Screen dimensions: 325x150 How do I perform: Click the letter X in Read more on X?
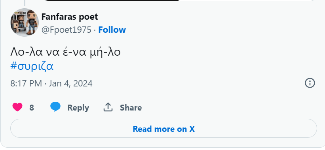coord(192,129)
